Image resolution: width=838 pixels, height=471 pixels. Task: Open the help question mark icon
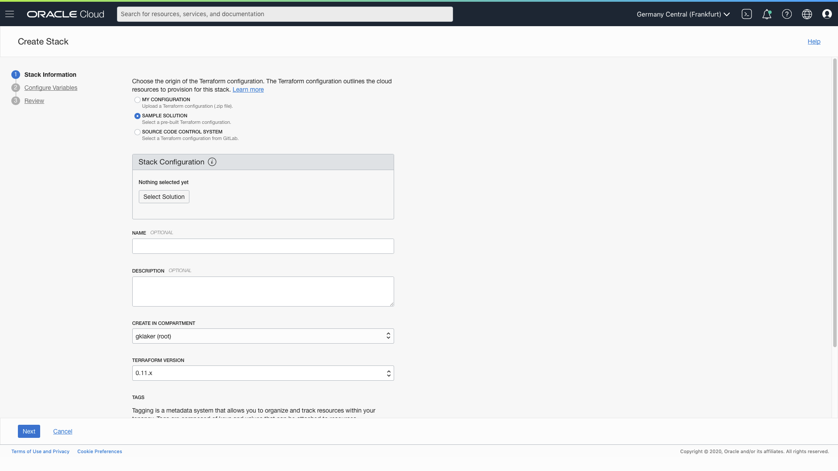(787, 14)
